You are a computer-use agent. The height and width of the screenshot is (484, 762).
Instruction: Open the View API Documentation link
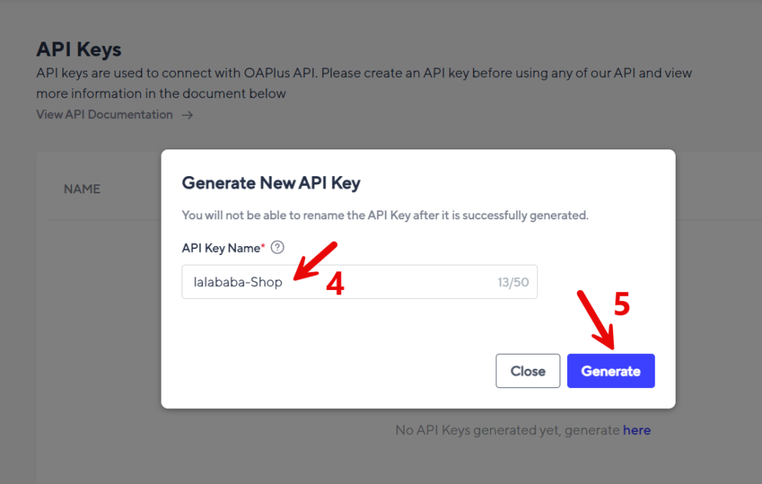click(x=104, y=114)
